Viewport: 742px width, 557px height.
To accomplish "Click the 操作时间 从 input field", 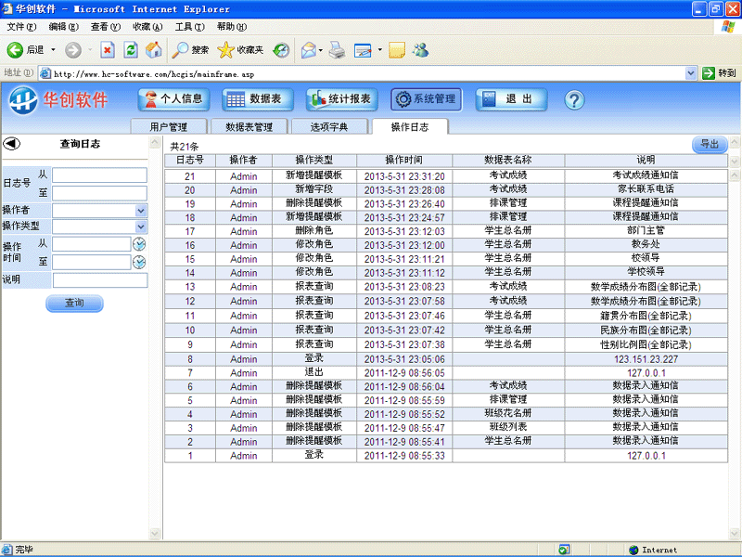I will (91, 244).
